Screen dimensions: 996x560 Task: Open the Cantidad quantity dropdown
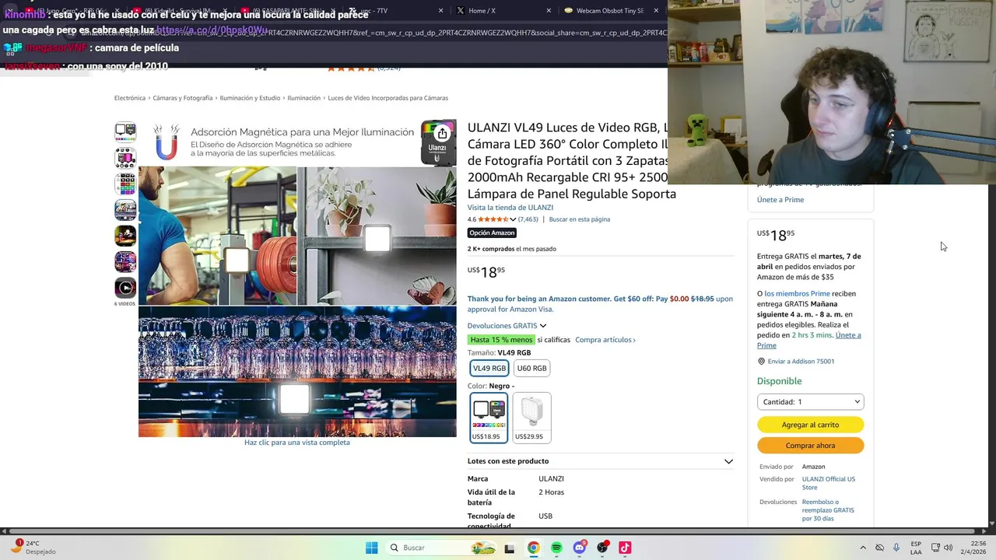pyautogui.click(x=810, y=402)
